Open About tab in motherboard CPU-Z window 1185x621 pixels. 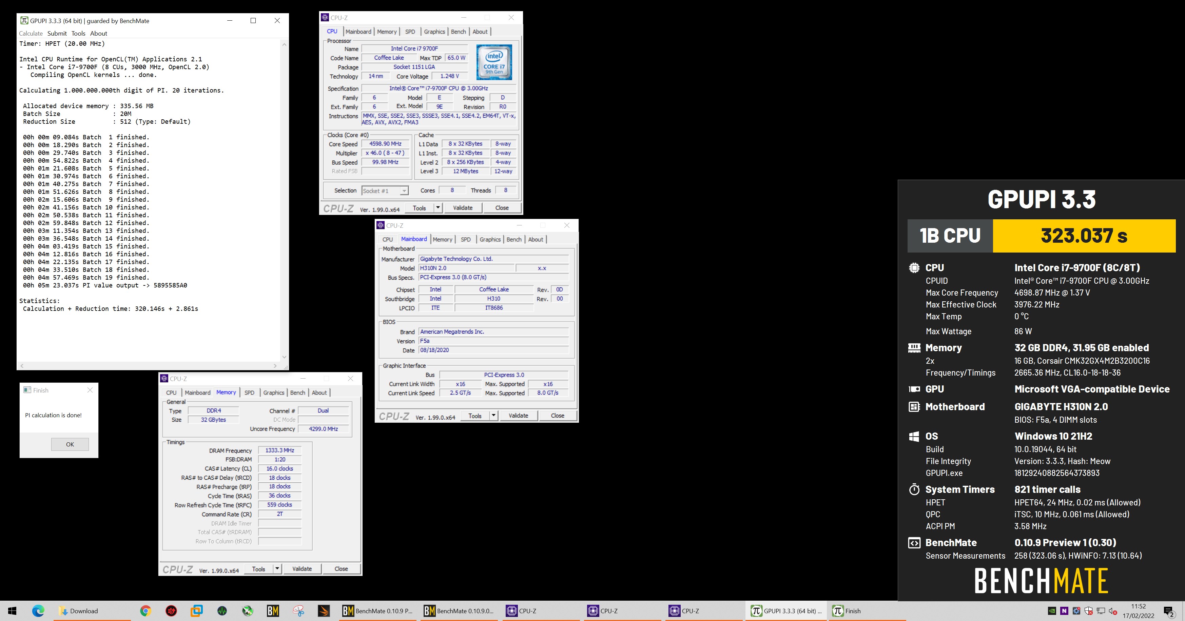[536, 239]
